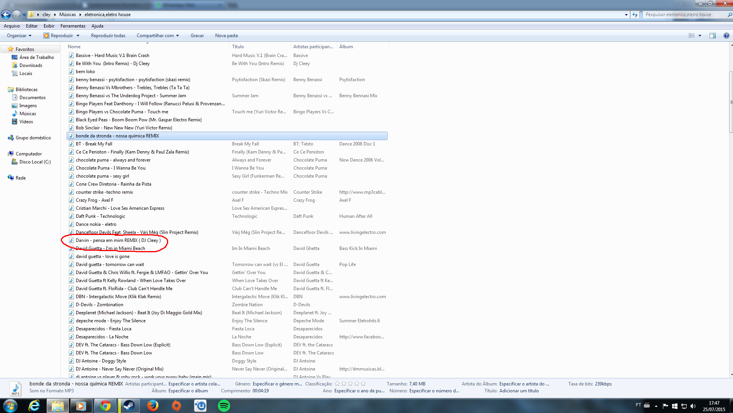Viewport: 733px width, 413px height.
Task: Open the Ferramentas menu
Action: [x=73, y=26]
